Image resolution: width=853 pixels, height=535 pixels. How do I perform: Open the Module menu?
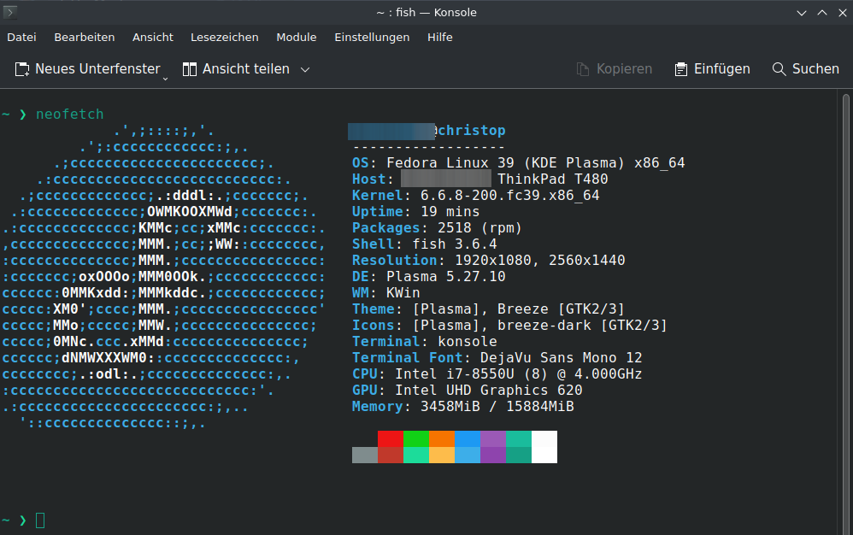click(x=297, y=38)
